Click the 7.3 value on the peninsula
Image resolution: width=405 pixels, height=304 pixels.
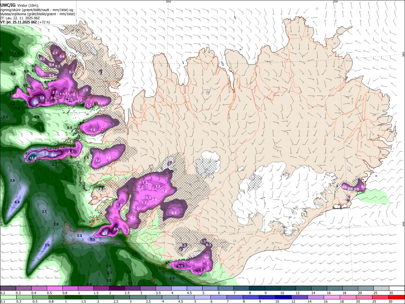click(92, 240)
